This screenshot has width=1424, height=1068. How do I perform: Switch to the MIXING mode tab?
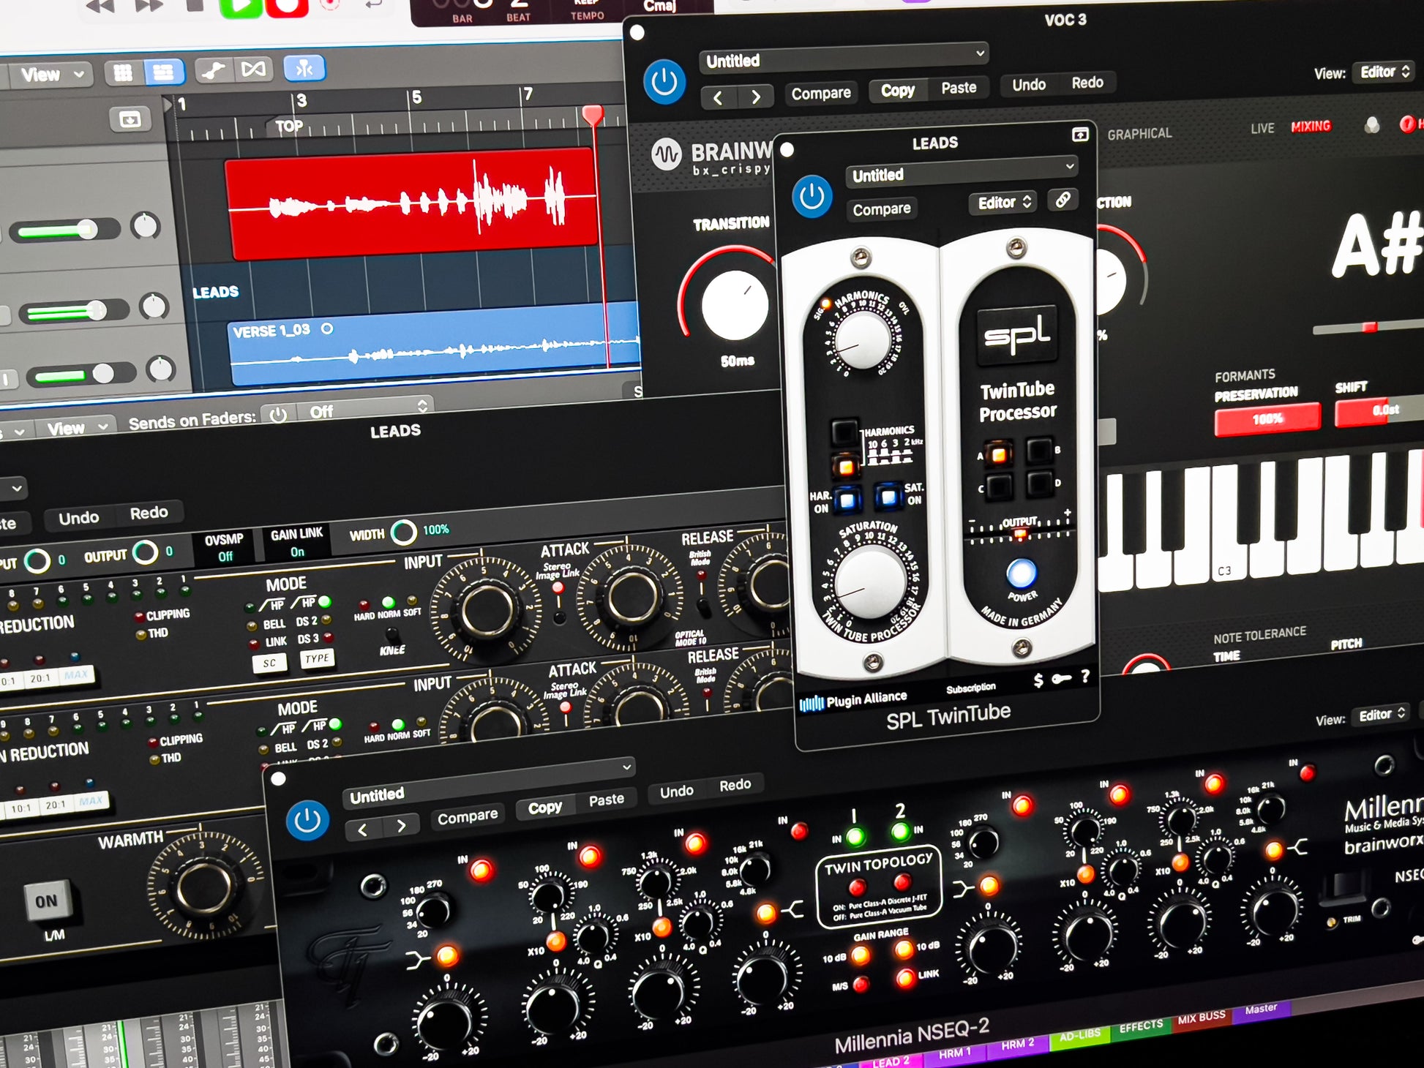click(1310, 127)
